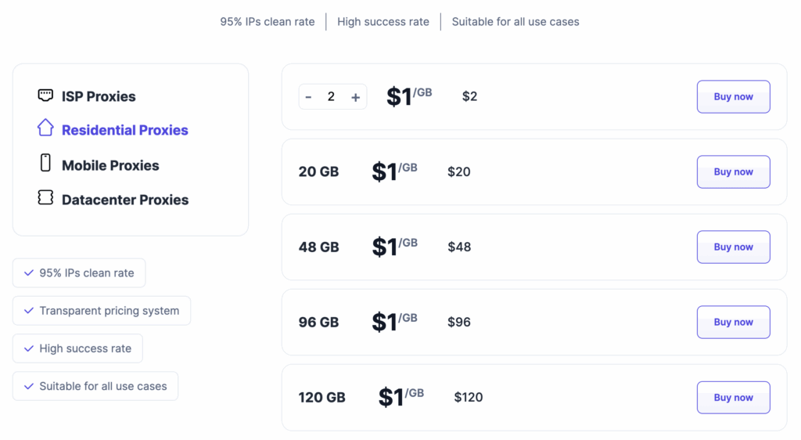Image resolution: width=801 pixels, height=440 pixels.
Task: Increase GB quantity with plus button
Action: 355,97
